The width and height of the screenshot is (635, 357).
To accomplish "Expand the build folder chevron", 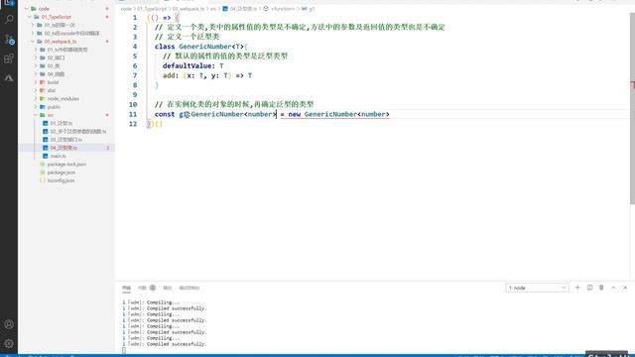I will click(36, 82).
